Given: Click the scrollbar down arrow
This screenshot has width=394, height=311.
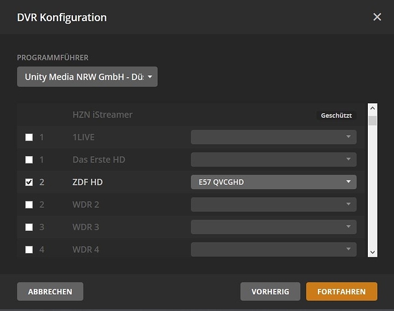Looking at the screenshot, I should (x=372, y=252).
